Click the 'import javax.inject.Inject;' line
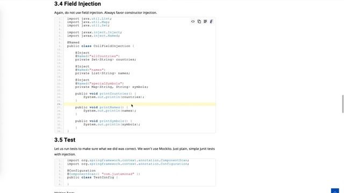Screen dimensions: 344x193 pos(95,32)
